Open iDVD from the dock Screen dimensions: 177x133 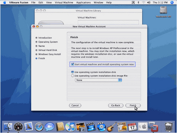101,127
